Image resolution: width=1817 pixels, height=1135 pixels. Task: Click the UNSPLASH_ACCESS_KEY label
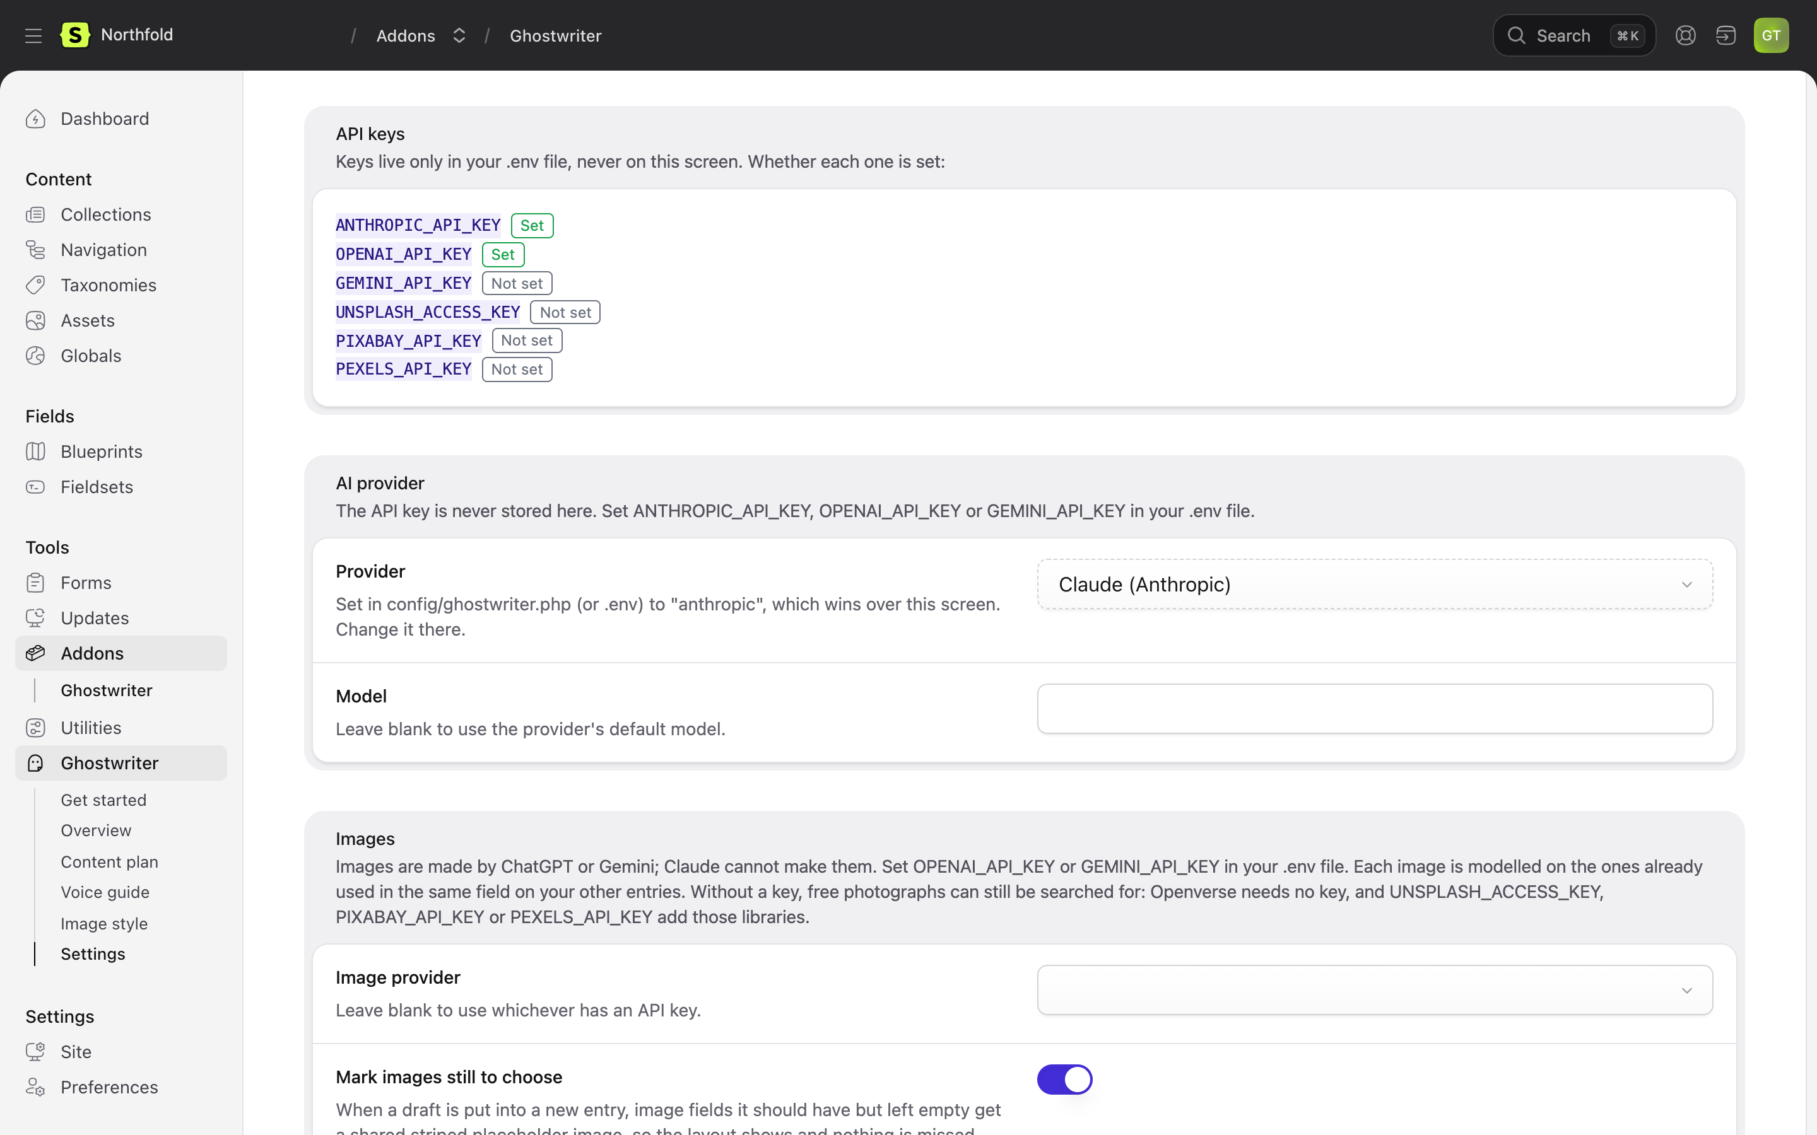427,311
